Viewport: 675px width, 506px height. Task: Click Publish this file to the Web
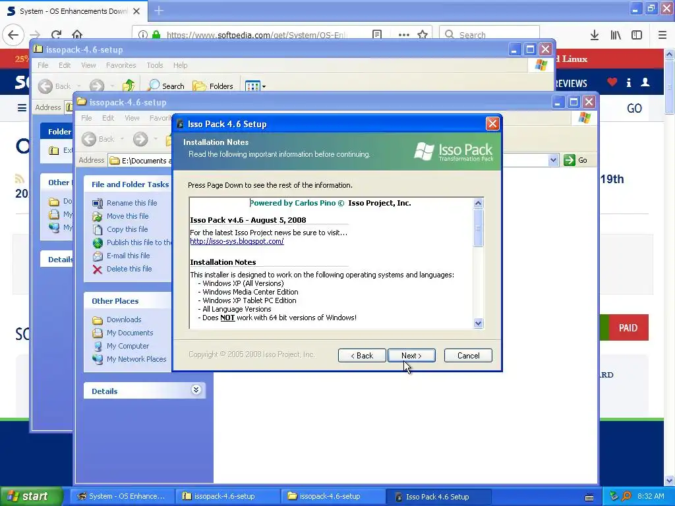(138, 242)
